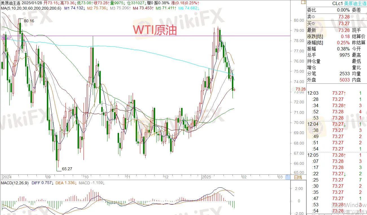Screen dimensions: 367x215
Task: Click the 委比 0.00% row
Action: 329,10
